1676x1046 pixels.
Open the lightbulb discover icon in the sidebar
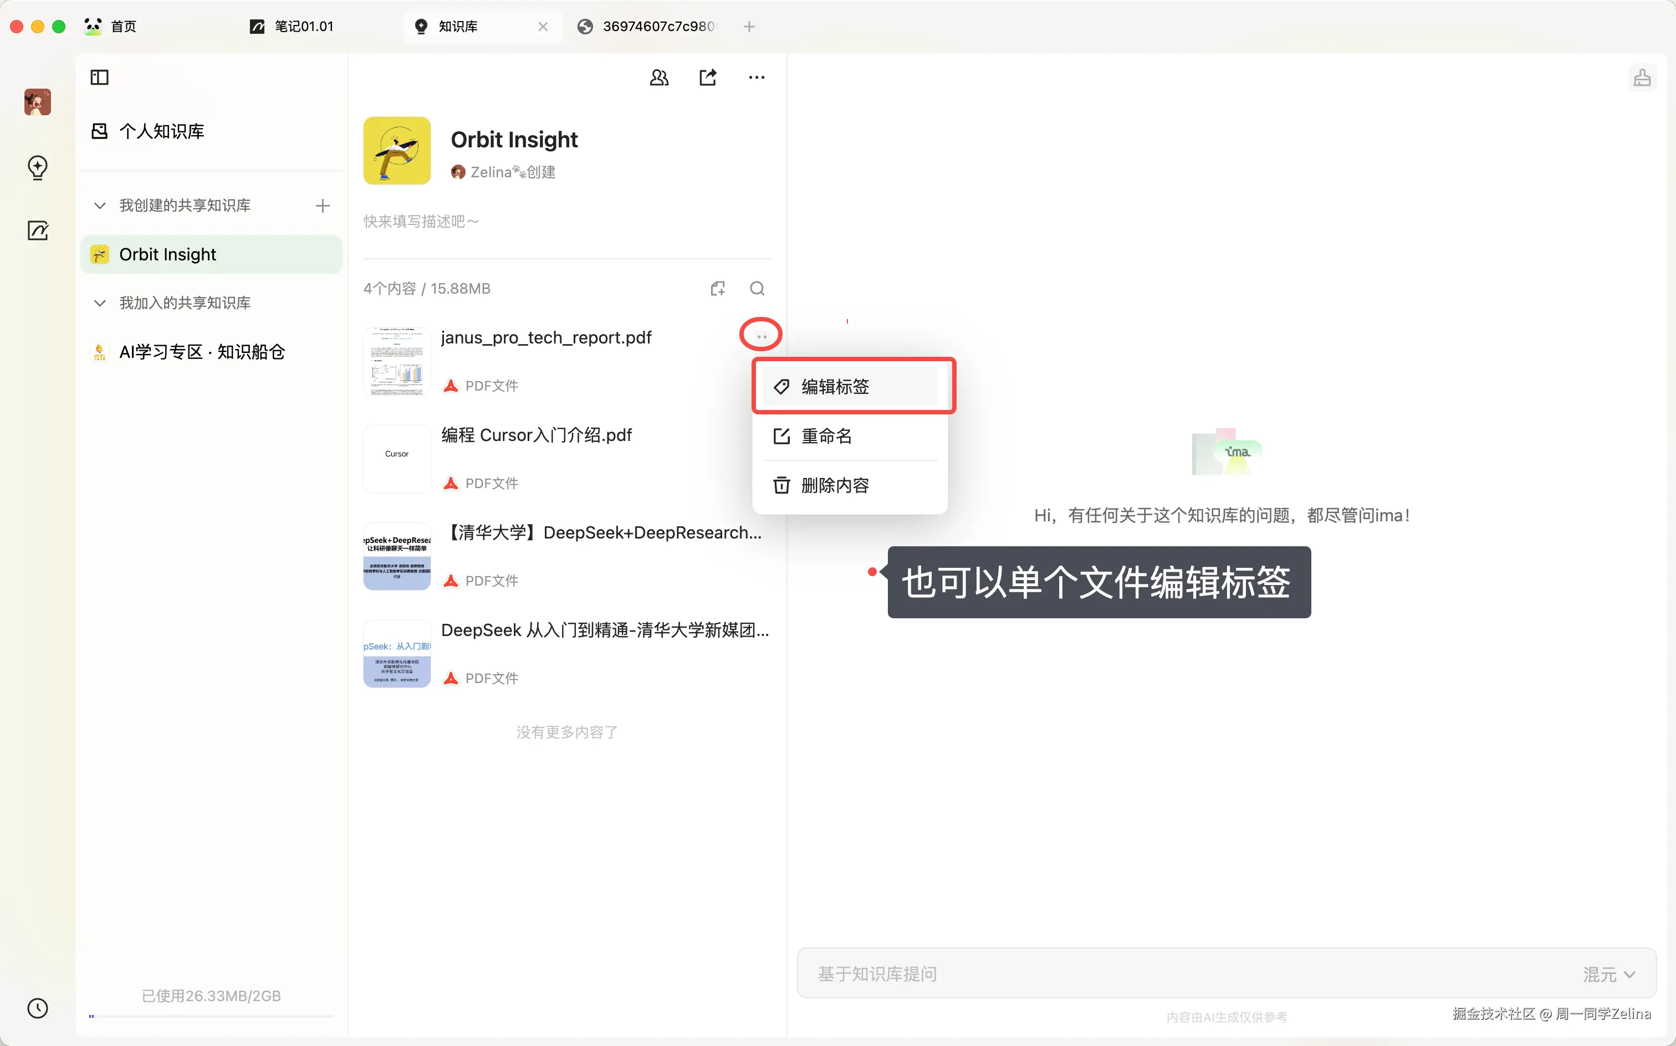37,167
